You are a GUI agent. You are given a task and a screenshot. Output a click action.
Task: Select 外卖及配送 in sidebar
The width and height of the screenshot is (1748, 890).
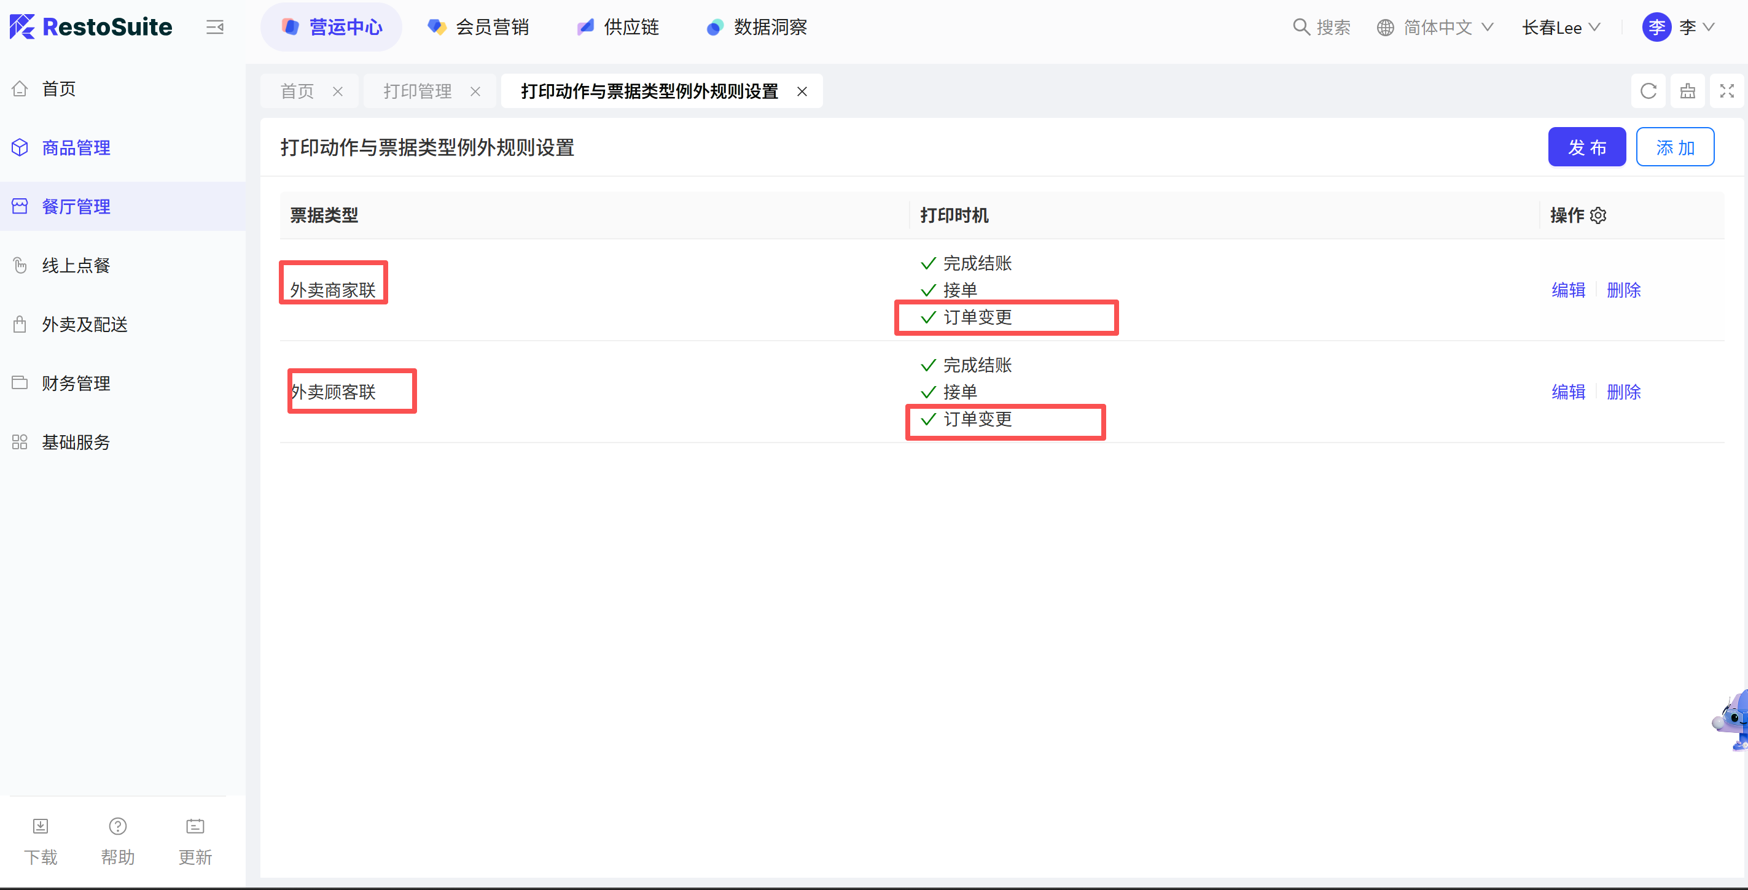point(84,324)
